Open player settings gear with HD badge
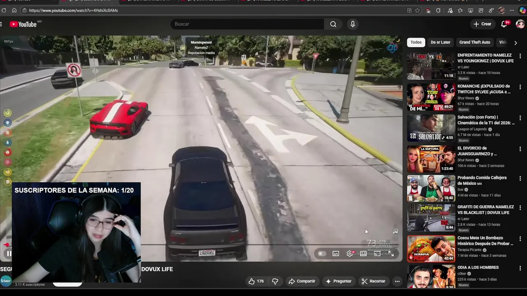Viewport: 527px width, 296px height. pyautogui.click(x=350, y=254)
